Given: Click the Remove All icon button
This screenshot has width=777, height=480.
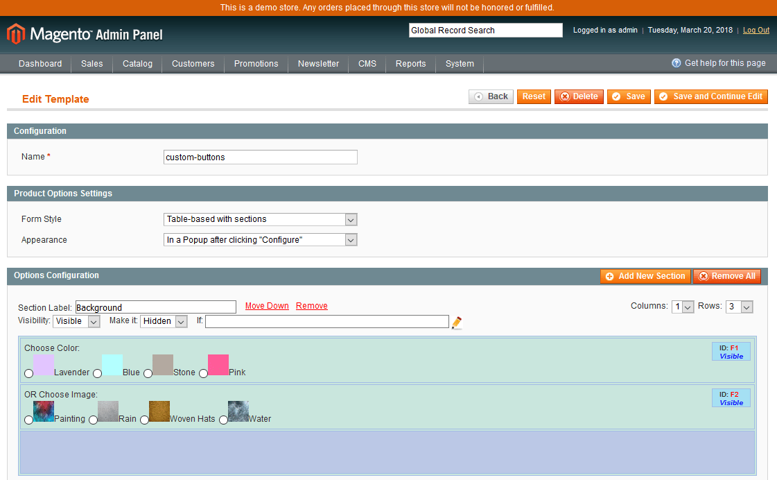Looking at the screenshot, I should click(702, 276).
